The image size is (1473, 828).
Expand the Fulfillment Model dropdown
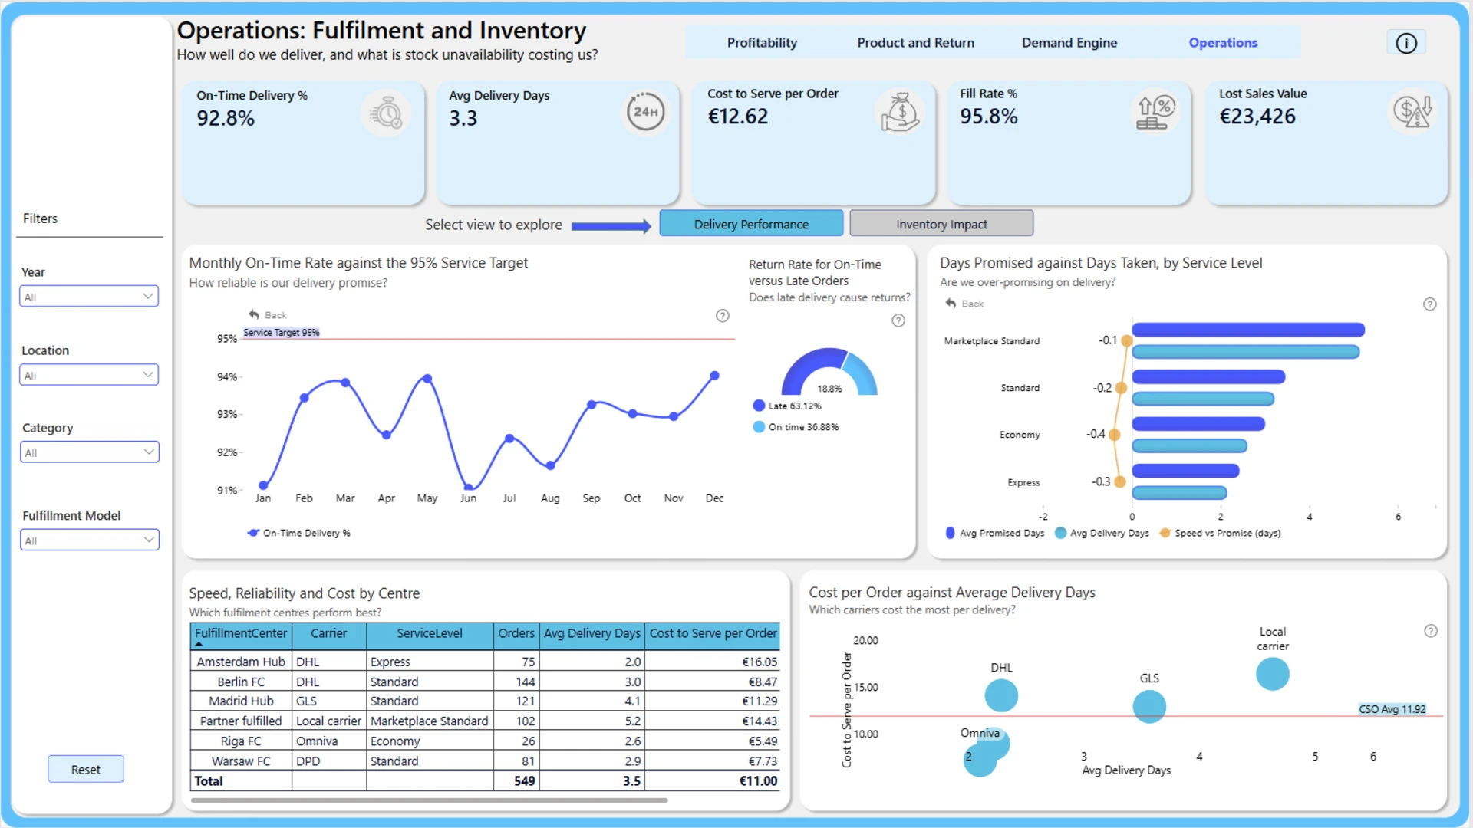[x=89, y=540]
